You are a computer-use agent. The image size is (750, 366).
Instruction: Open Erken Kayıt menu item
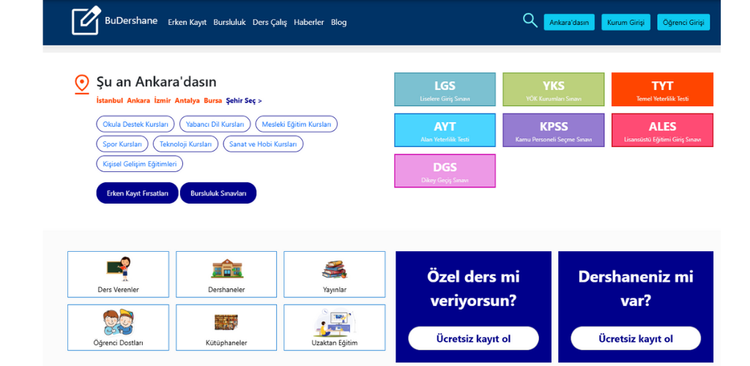coord(187,23)
